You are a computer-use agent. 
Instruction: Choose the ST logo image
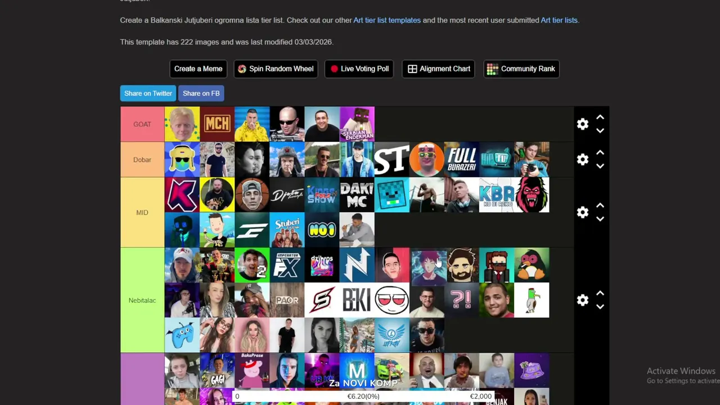point(392,160)
